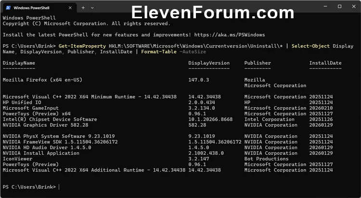
Task: Open a new terminal tab
Action: (x=83, y=8)
